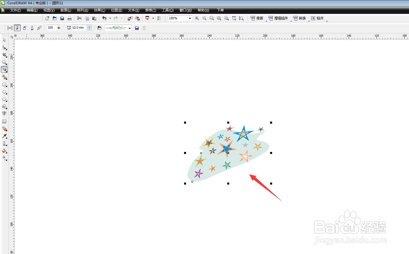The width and height of the screenshot is (409, 254).
Task: Select the Eyedropper tool
Action: [x=4, y=136]
